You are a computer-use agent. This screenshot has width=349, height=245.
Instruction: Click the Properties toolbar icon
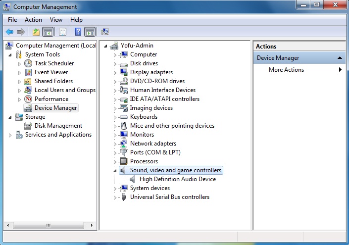coord(62,32)
